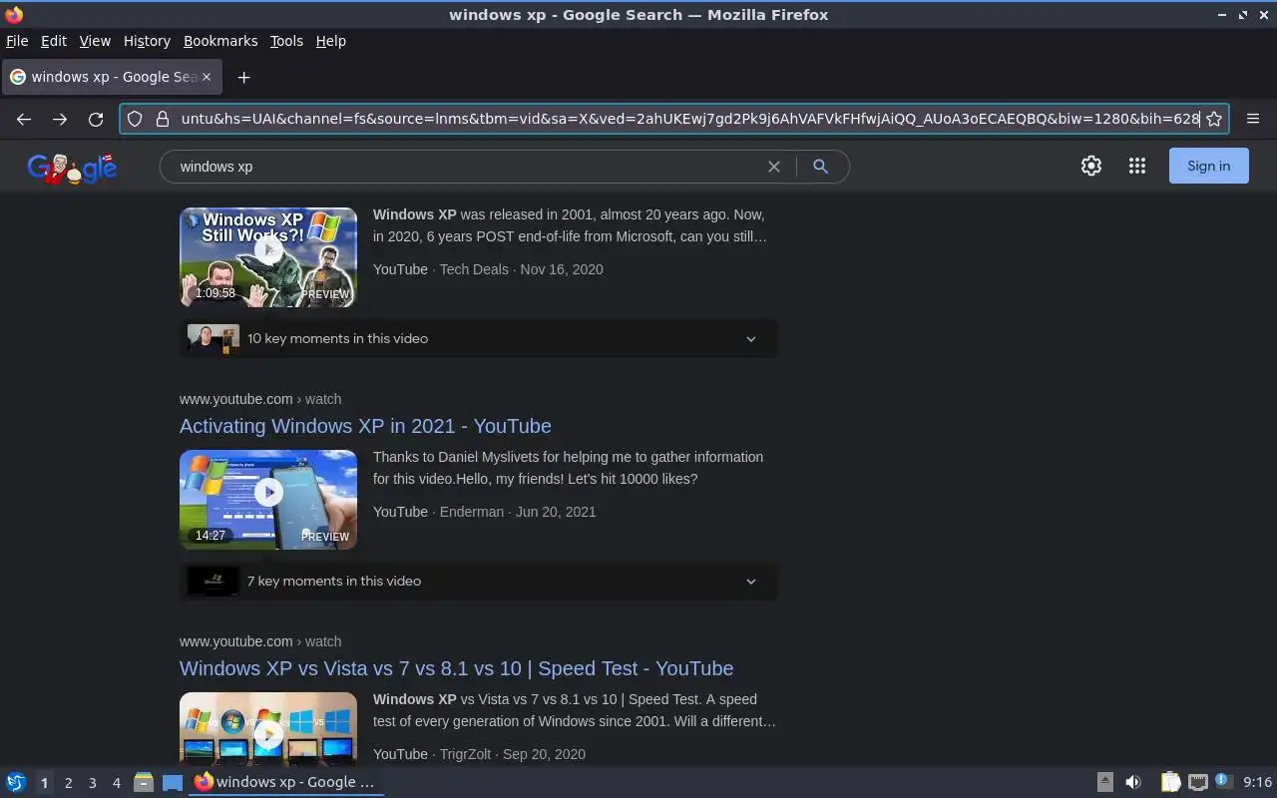The image size is (1277, 798).
Task: Open the View menu
Action: coord(95,41)
